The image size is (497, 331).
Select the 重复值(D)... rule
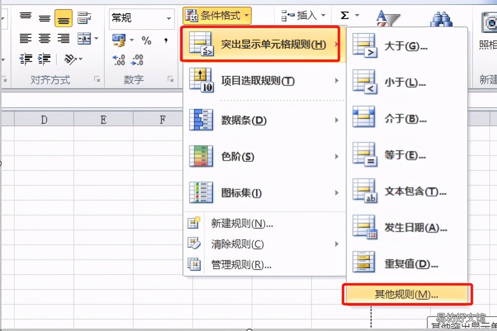click(x=407, y=264)
